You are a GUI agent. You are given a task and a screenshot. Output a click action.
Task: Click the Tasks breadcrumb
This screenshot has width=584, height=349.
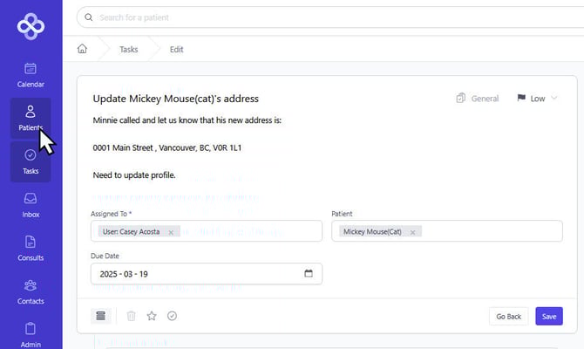coord(129,49)
